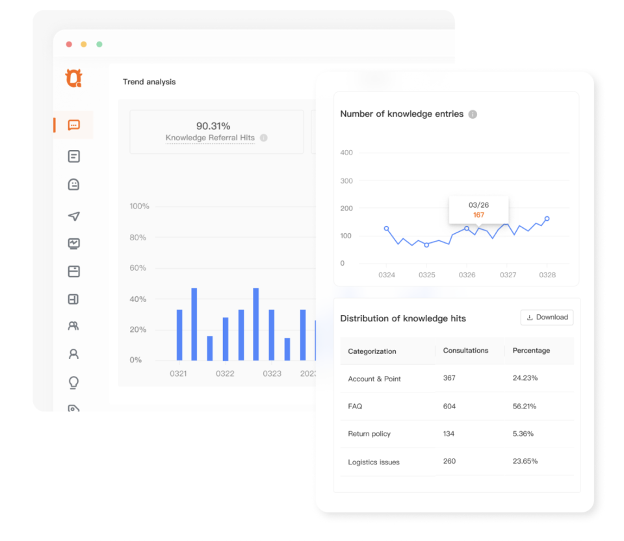Open the chat message sidebar icon

coord(73,125)
